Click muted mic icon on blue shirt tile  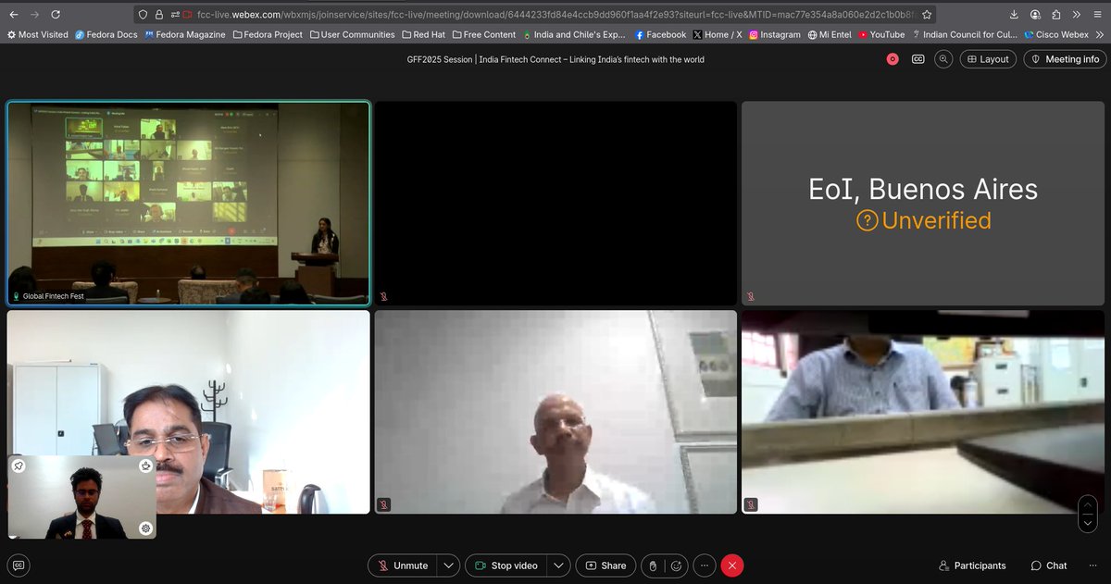[751, 504]
